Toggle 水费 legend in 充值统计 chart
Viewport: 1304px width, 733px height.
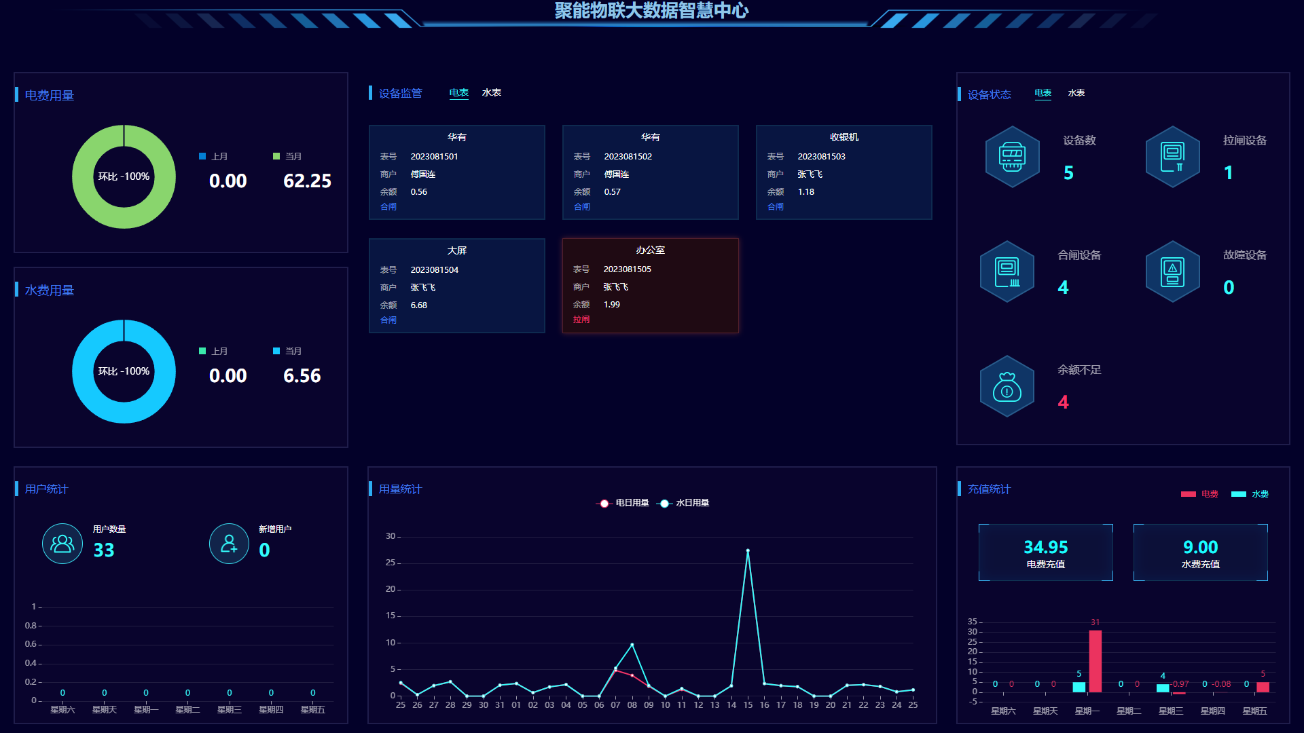(x=1250, y=494)
